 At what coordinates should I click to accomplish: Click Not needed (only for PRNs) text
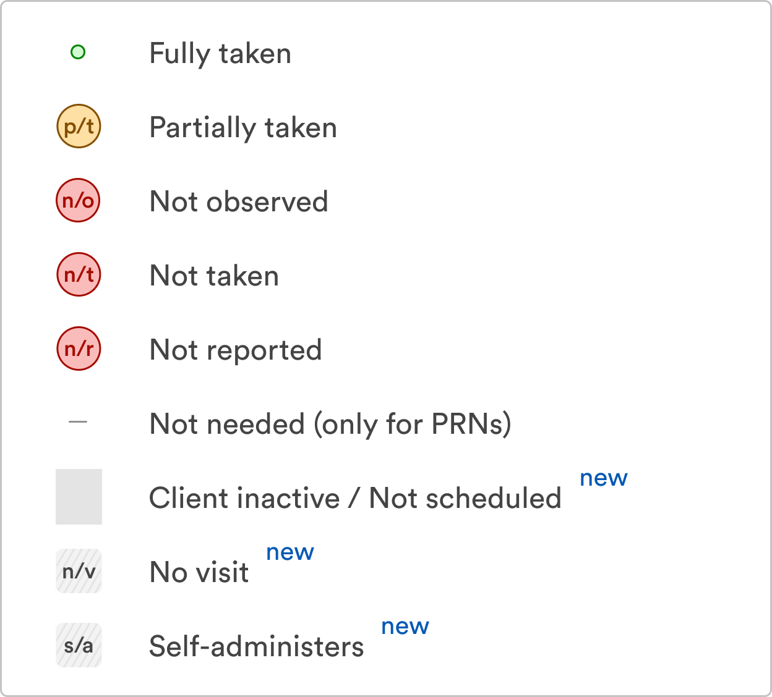click(x=331, y=425)
